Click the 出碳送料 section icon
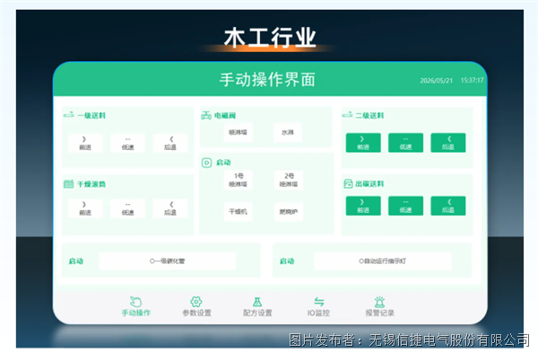Screen dimensions: 538x353 348,183
